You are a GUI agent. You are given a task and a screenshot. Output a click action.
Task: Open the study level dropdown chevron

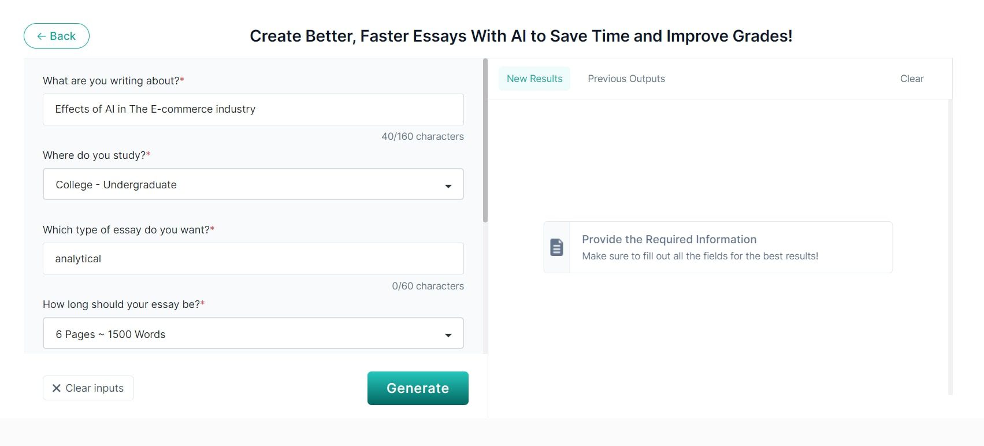coord(448,186)
